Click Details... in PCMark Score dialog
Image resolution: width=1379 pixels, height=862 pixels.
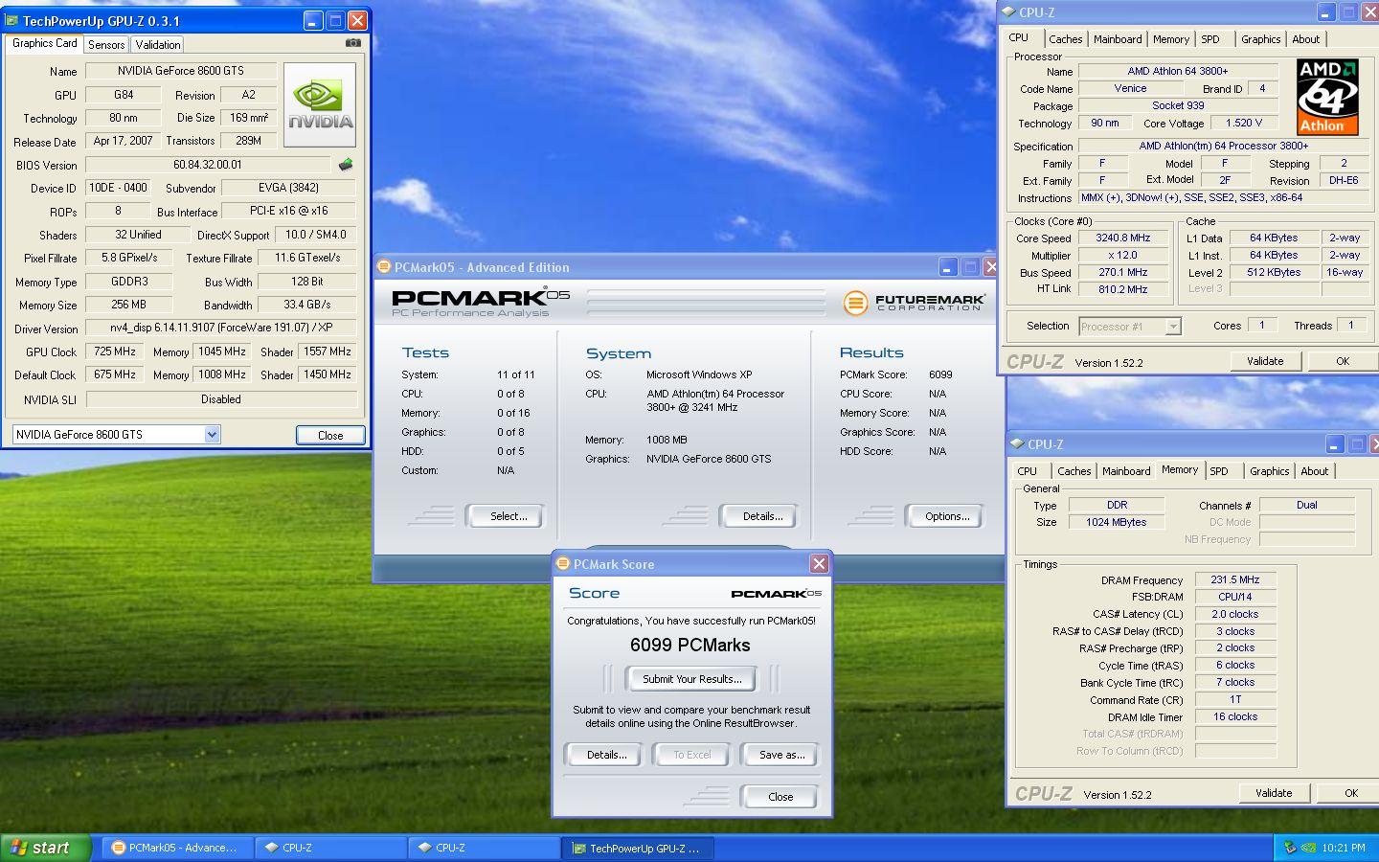pos(606,755)
